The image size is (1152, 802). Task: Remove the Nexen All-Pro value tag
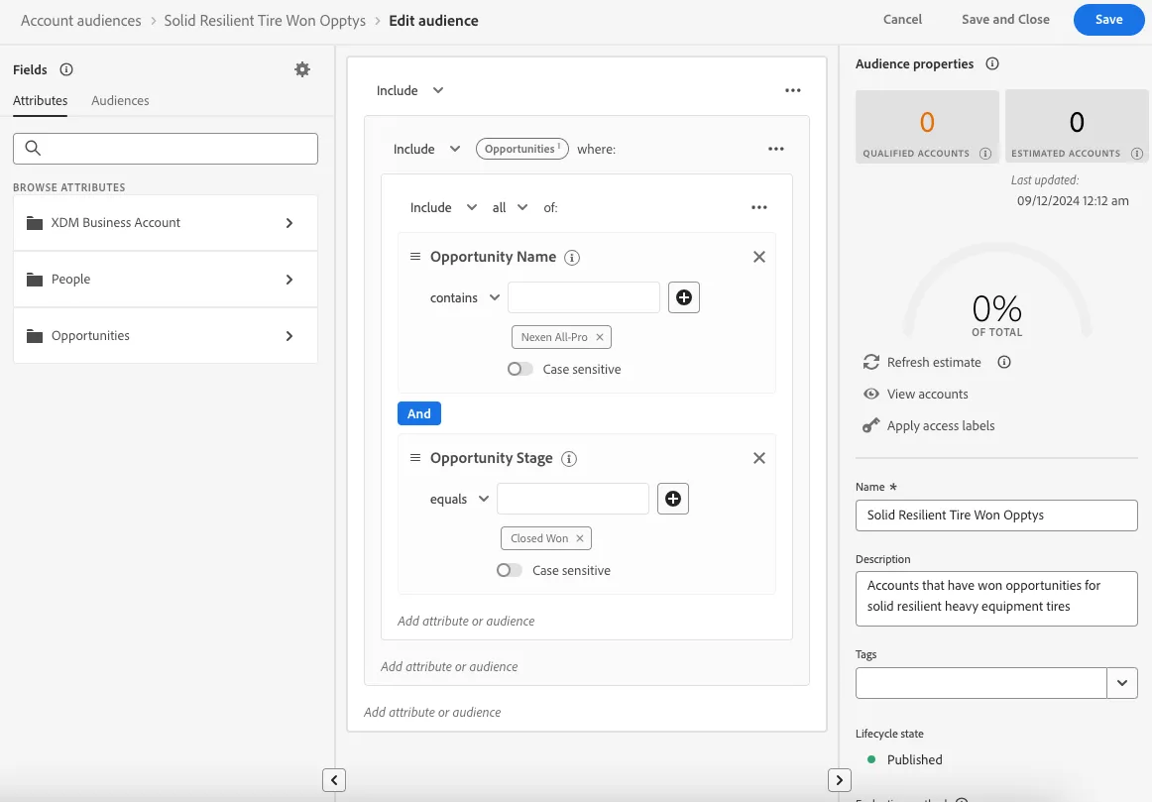(600, 337)
